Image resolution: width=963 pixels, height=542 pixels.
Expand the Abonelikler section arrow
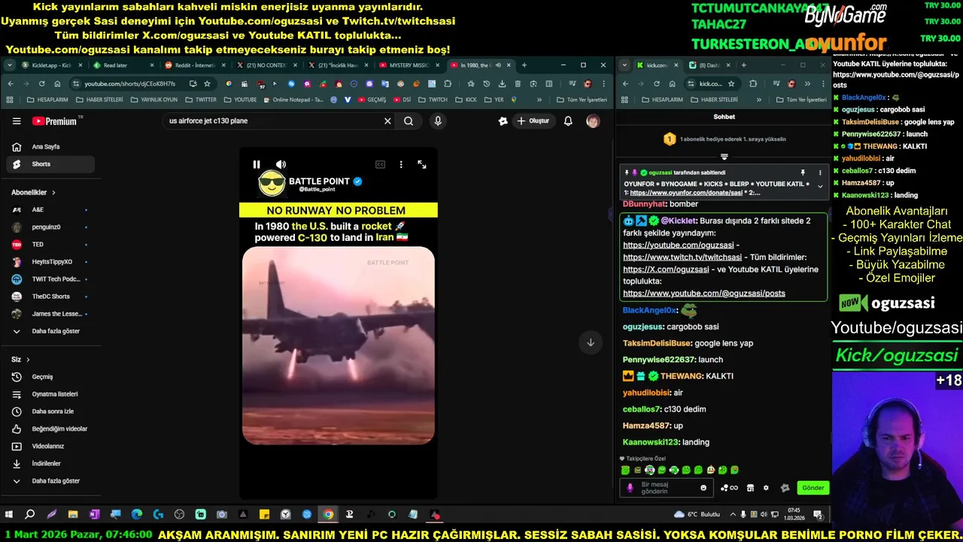pyautogui.click(x=53, y=193)
